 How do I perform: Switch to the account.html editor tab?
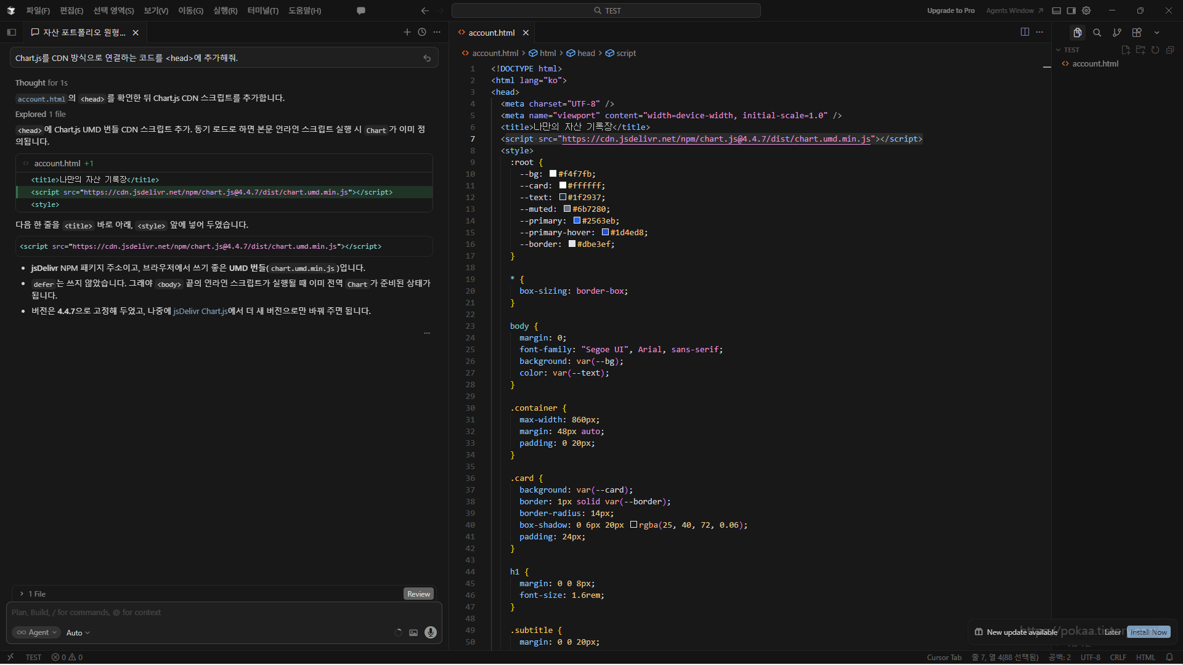(x=491, y=33)
